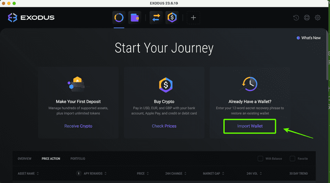Click the Import Wallet link
This screenshot has width=330, height=183.
pos(250,126)
